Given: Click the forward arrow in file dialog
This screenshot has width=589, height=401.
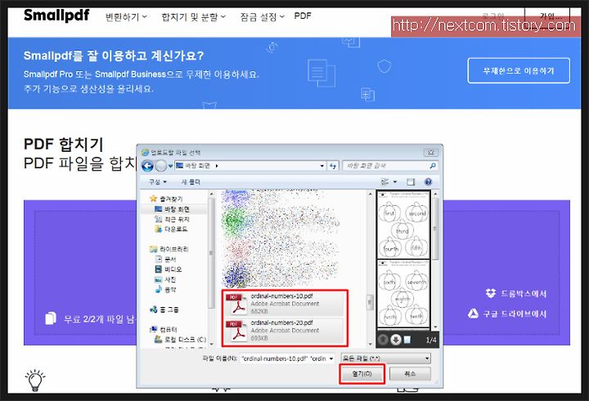Looking at the screenshot, I should [161, 166].
